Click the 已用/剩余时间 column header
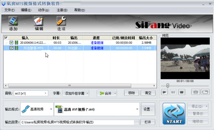 coord(123,38)
